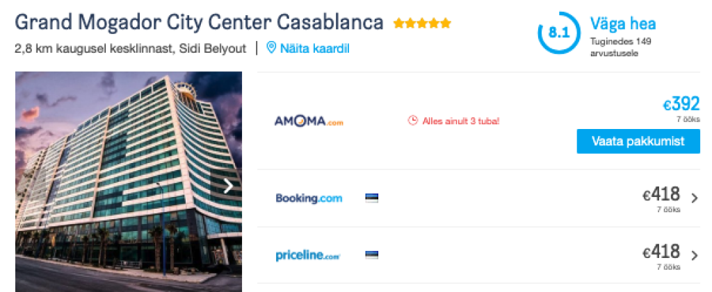Click the Väga hea rating label
This screenshot has height=292, width=712.
[x=623, y=24]
